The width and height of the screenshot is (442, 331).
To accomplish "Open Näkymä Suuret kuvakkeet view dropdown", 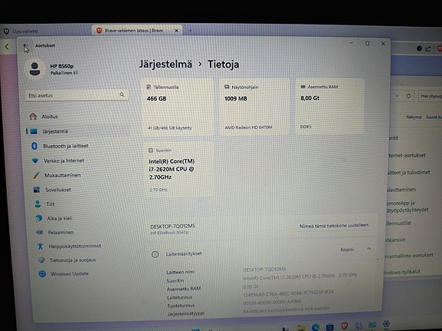I will tap(434, 117).
